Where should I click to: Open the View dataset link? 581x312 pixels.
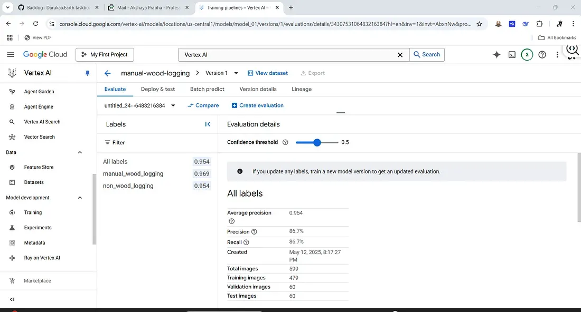click(268, 73)
